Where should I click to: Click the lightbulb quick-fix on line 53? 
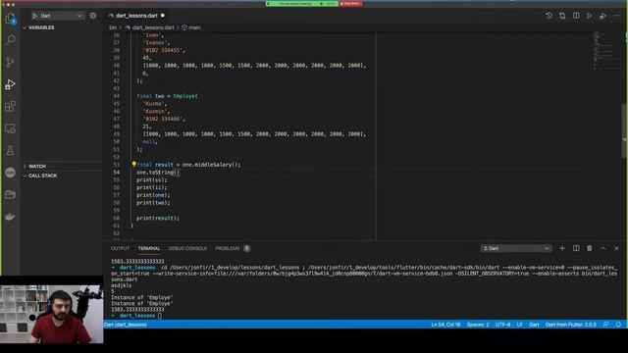(x=133, y=164)
